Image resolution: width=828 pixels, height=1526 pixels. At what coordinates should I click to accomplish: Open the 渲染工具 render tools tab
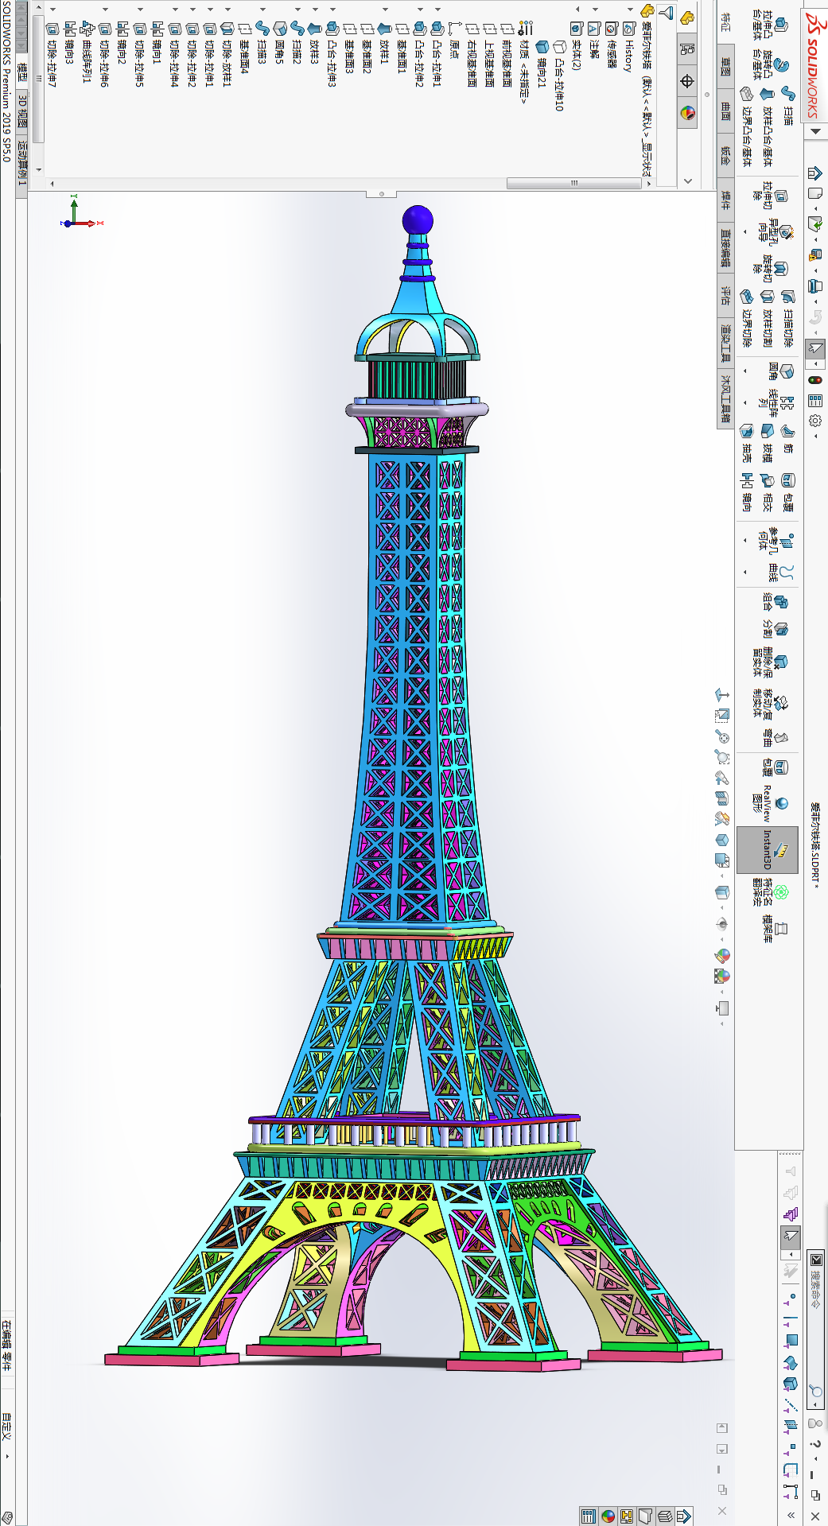tap(725, 342)
